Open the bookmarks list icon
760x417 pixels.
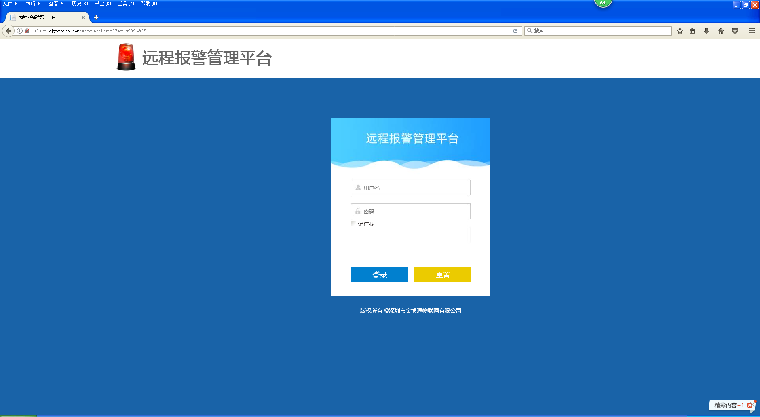click(692, 31)
